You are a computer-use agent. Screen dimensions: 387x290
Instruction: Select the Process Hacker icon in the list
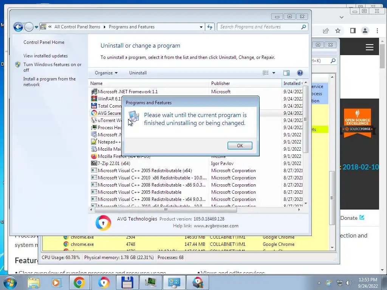[94, 127]
